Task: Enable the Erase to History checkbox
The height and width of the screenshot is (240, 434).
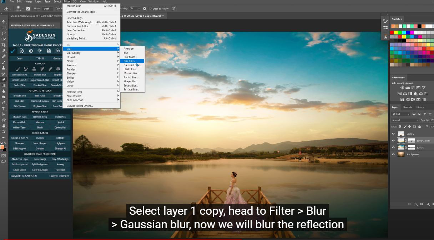Action: point(150,8)
